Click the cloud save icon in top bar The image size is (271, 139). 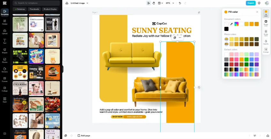click(x=67, y=3)
